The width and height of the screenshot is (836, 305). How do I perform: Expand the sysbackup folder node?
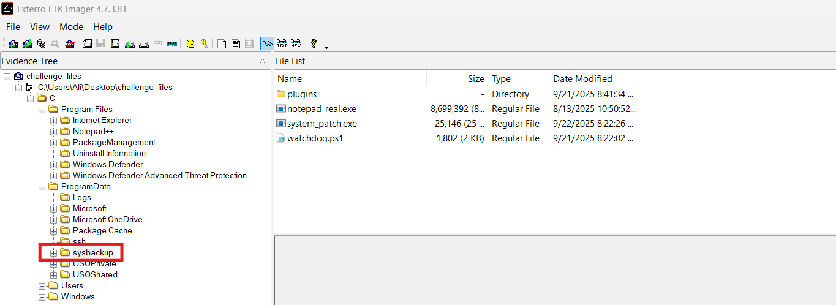point(54,253)
